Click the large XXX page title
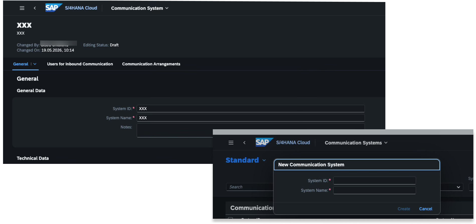This screenshot has width=476, height=224. coord(24,25)
